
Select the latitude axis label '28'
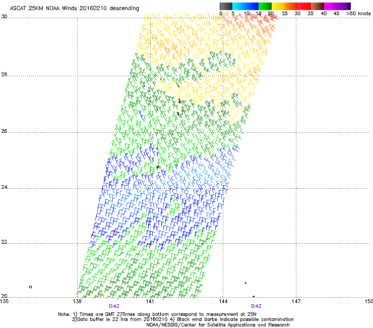click(4, 74)
